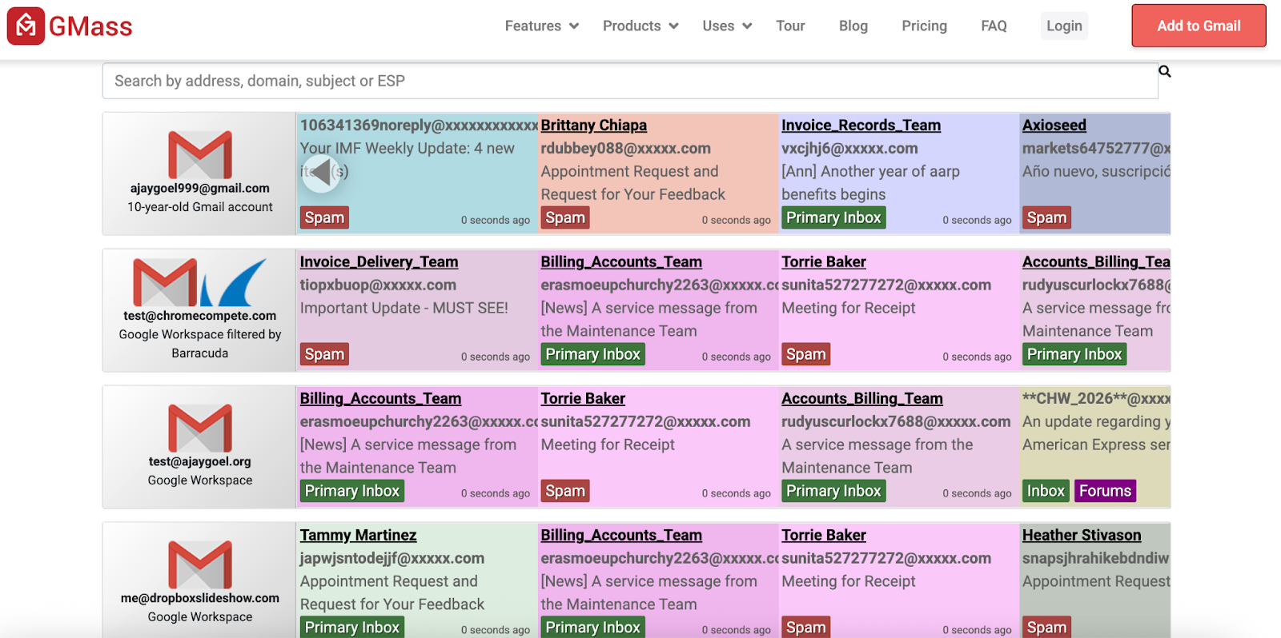Viewport: 1281px width, 638px height.
Task: Click the me@dropboxslideshow.com account label
Action: click(200, 598)
